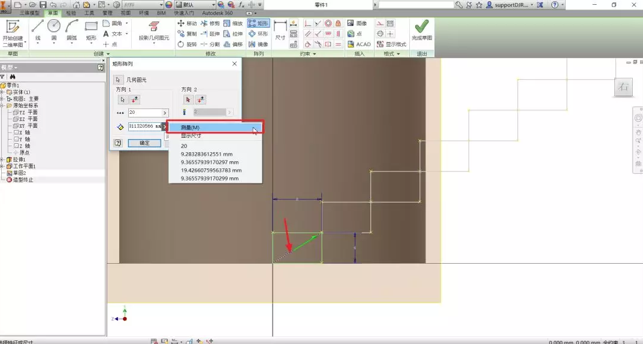The height and width of the screenshot is (344, 643).
Task: Toggle the 方向 2 flip direction button
Action: point(201,99)
